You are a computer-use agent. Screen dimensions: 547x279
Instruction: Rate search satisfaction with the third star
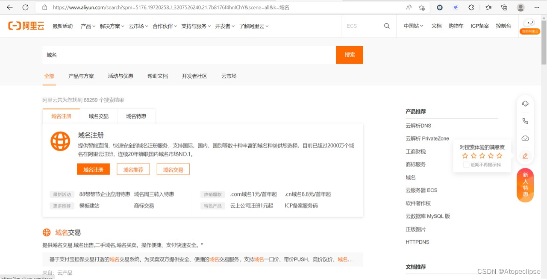click(482, 156)
